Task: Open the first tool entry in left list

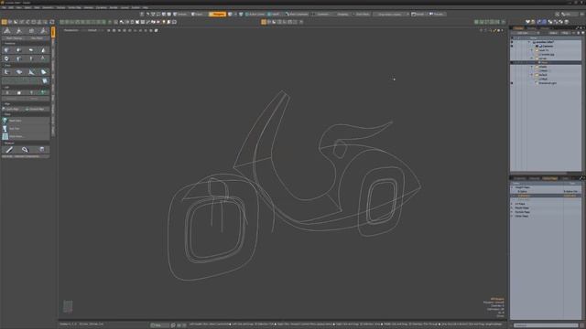Action: (x=26, y=121)
